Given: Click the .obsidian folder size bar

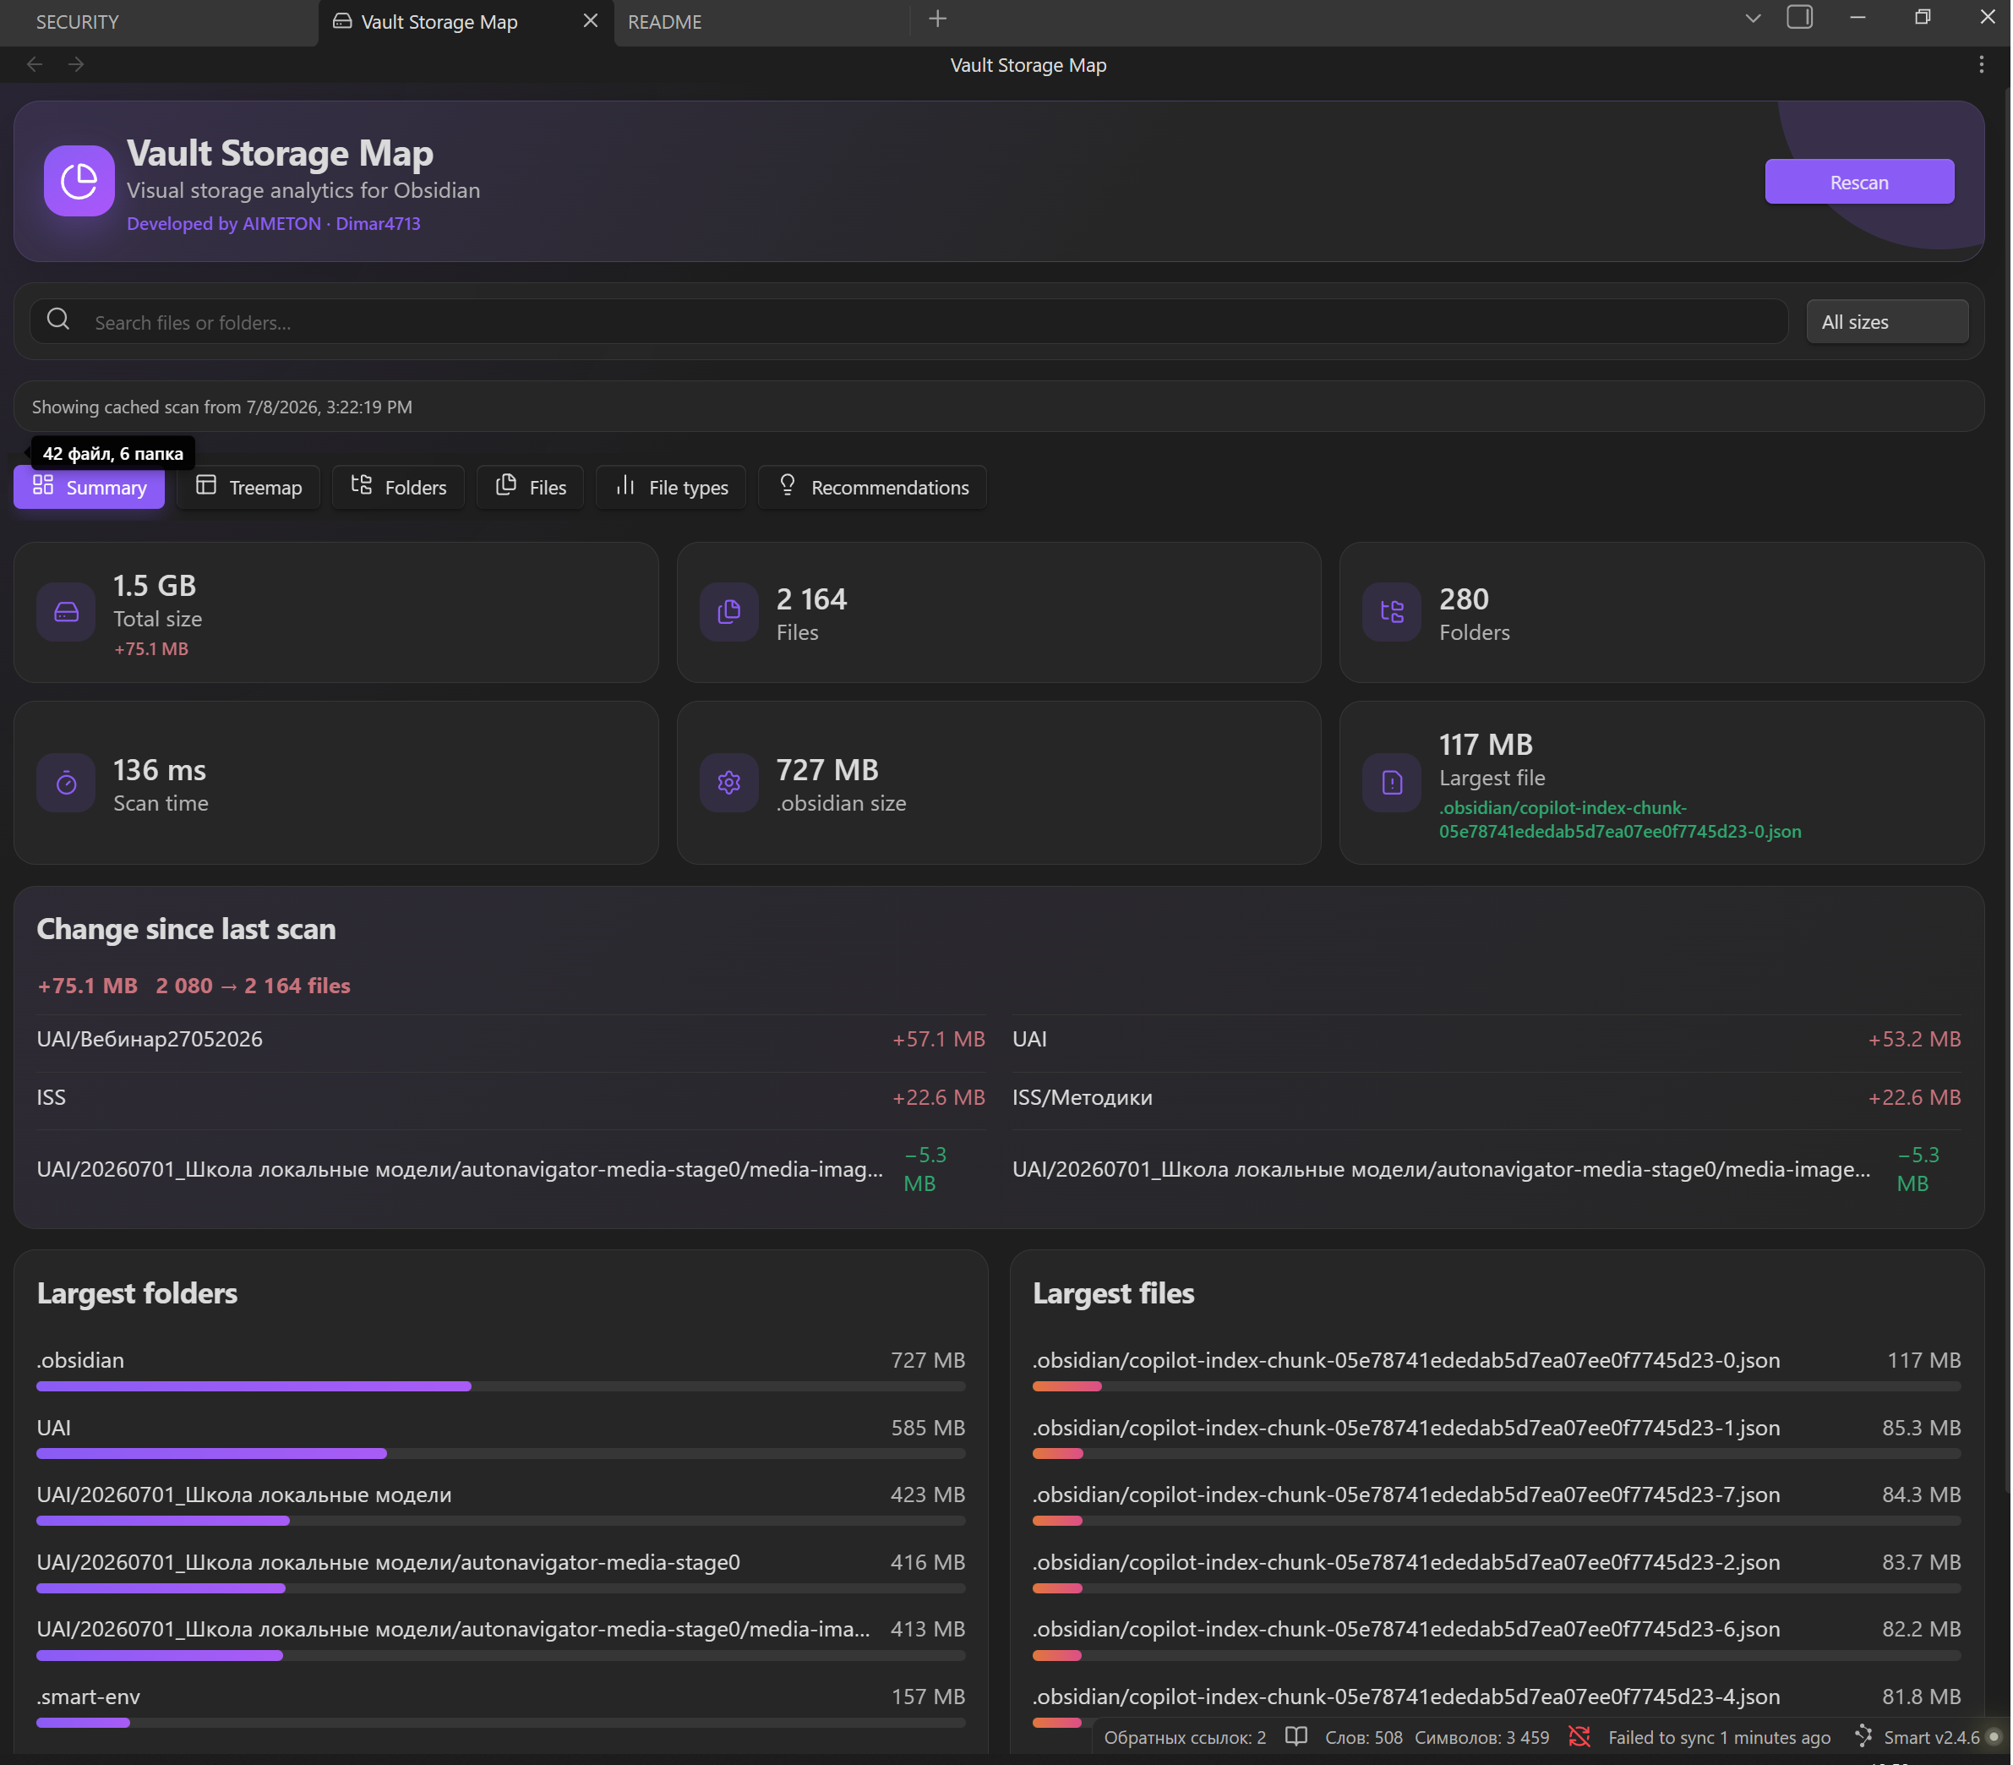Looking at the screenshot, I should pos(500,1387).
